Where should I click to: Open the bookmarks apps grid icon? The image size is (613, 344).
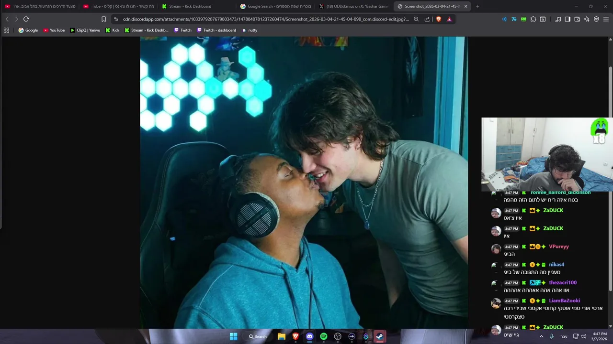6,30
